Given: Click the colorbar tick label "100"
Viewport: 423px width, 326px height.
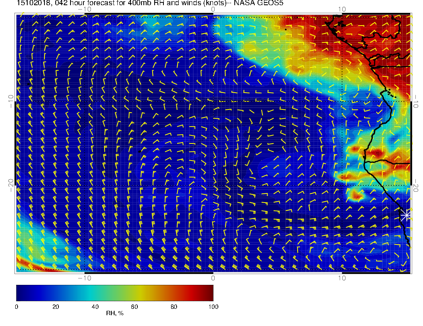Looking at the screenshot, I should pyautogui.click(x=214, y=307).
